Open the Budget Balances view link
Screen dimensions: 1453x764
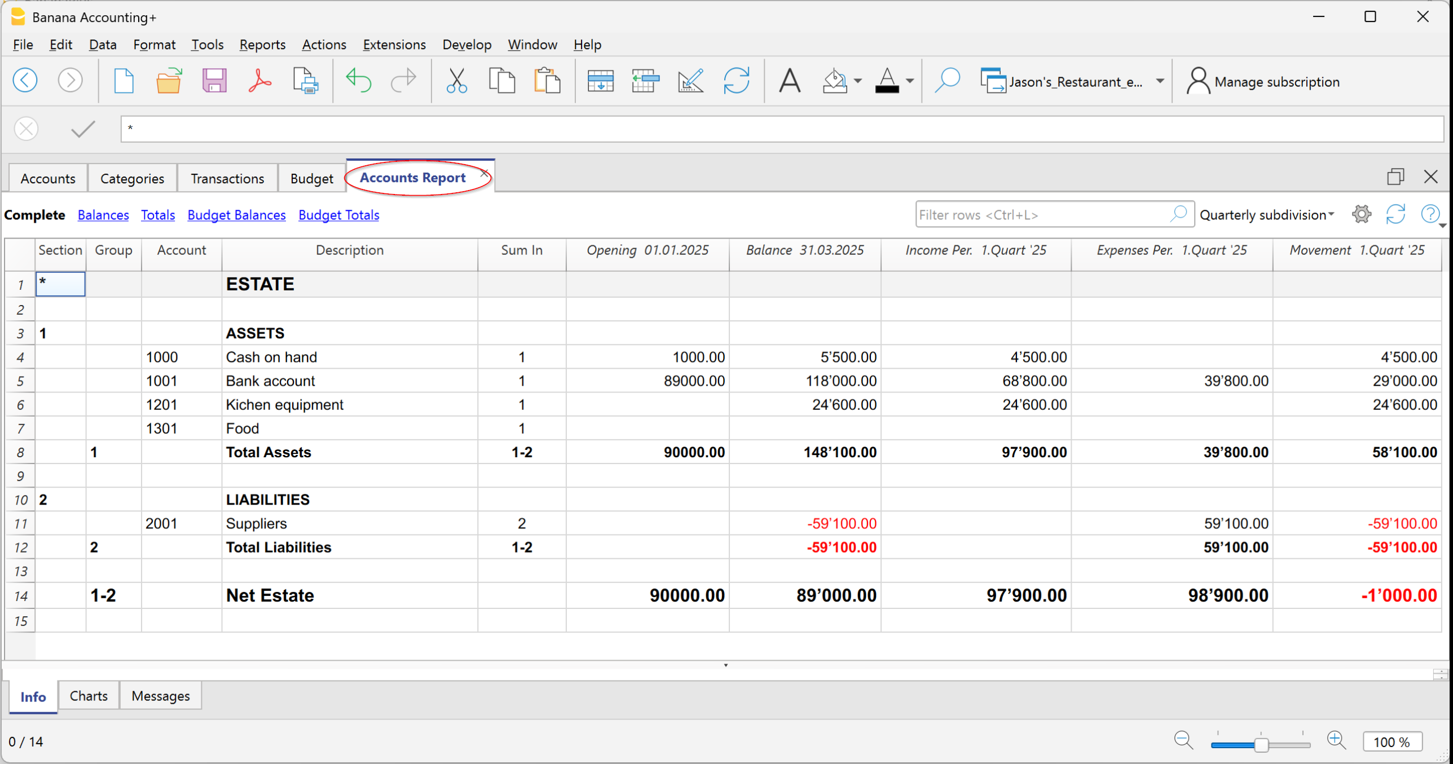click(x=236, y=215)
